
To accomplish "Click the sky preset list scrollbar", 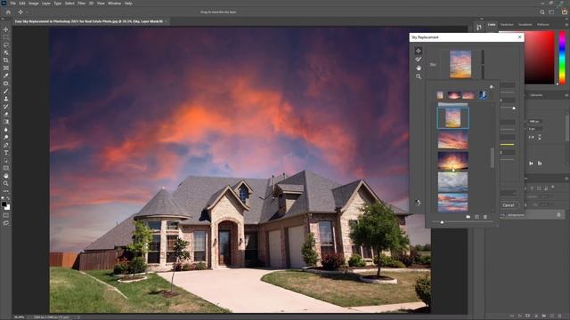I will pos(493,158).
